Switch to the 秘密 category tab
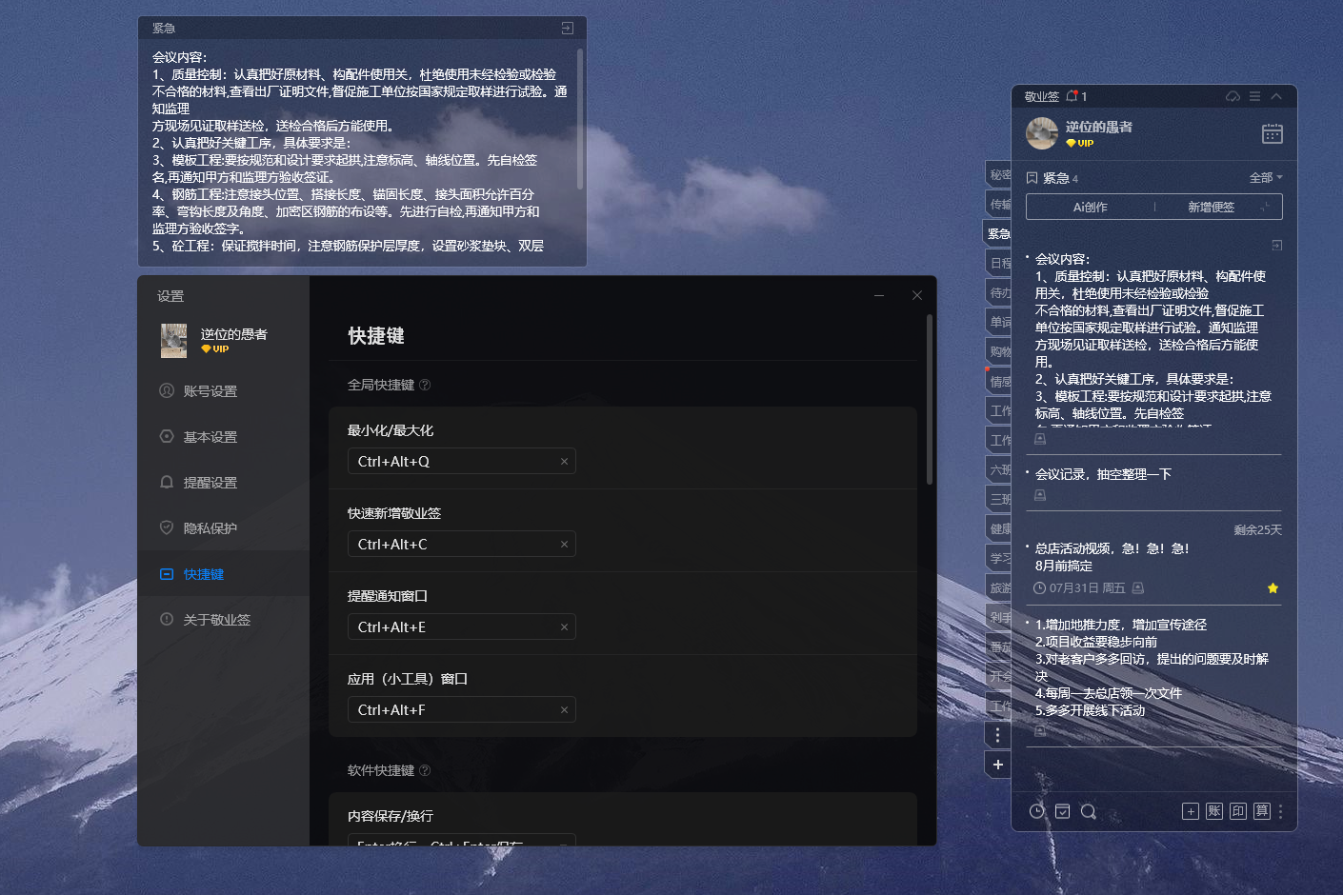This screenshot has width=1343, height=895. (x=999, y=174)
